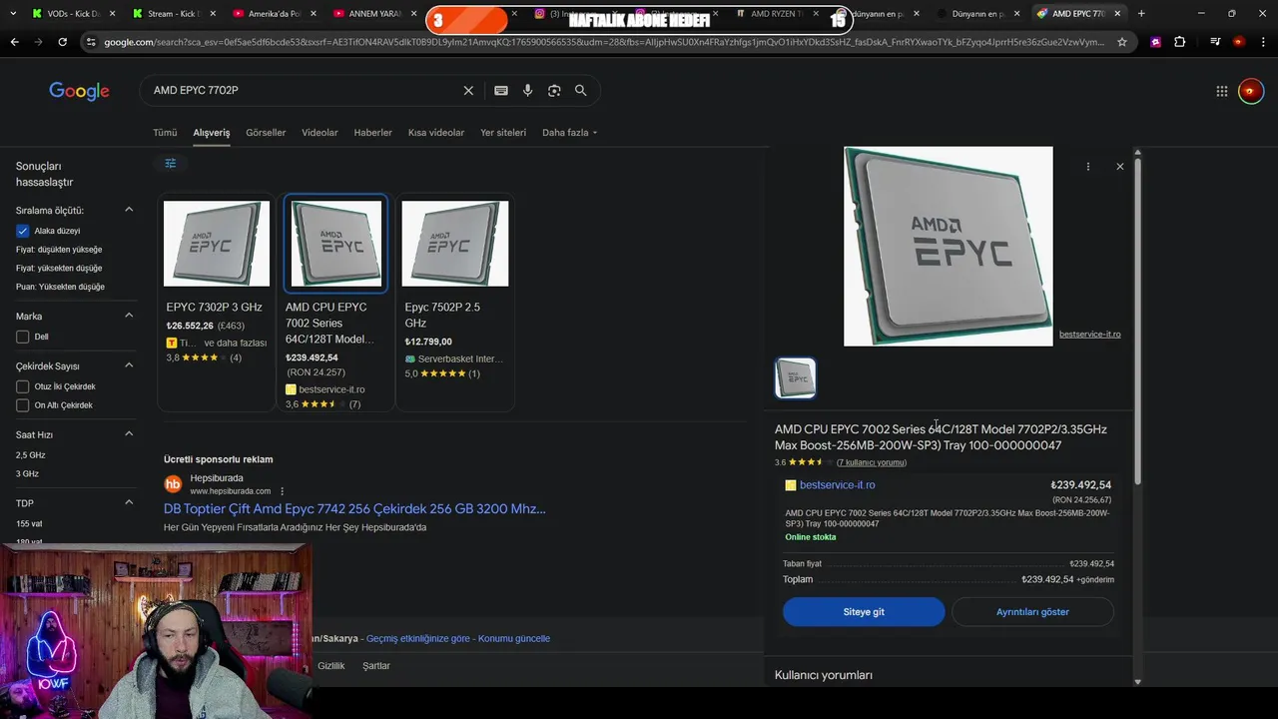
Task: Open the Şartlar footer link
Action: (x=376, y=666)
